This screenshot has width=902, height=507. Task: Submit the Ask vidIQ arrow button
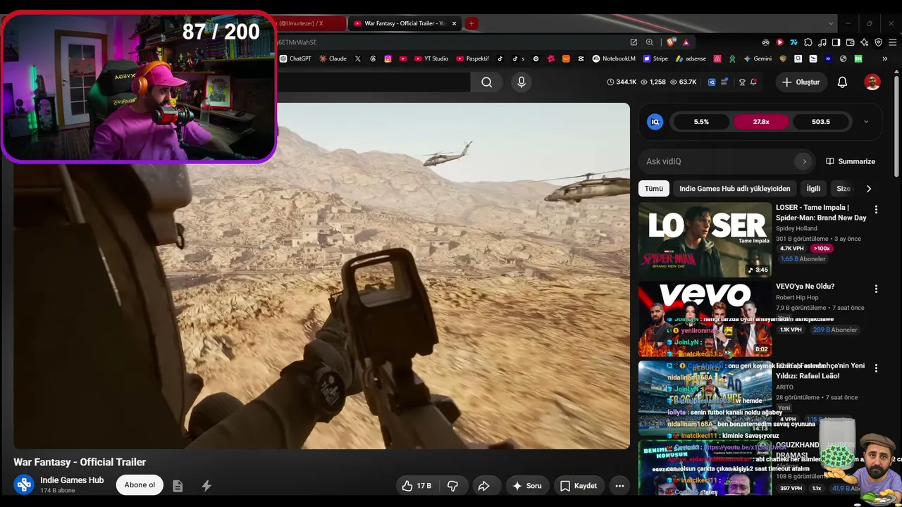tap(804, 161)
